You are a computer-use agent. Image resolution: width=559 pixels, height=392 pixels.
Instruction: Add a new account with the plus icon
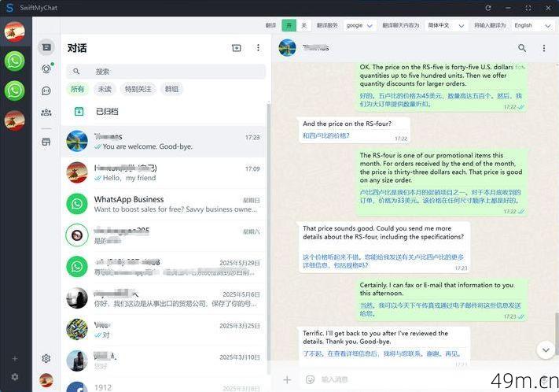(15, 358)
